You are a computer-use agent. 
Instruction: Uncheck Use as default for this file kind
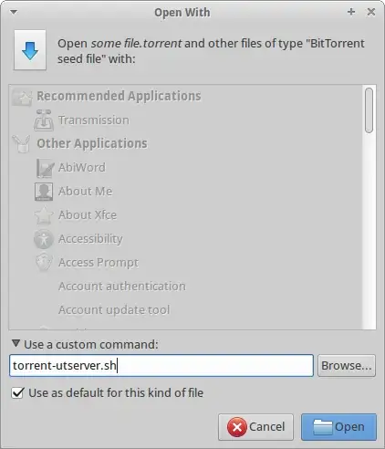[x=17, y=392]
